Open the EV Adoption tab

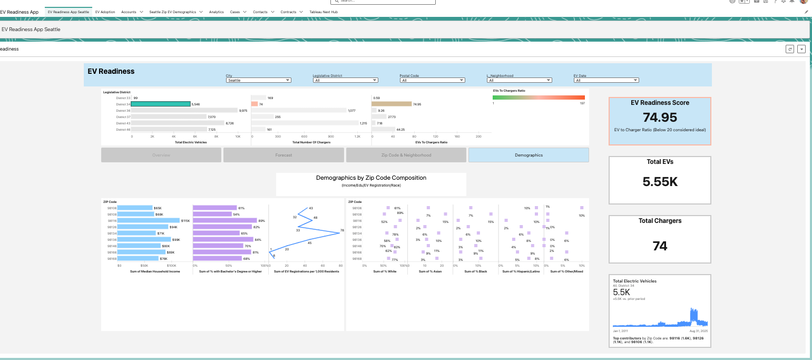pyautogui.click(x=105, y=12)
